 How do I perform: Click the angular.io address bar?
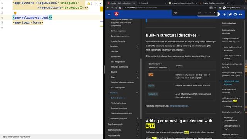point(167,8)
